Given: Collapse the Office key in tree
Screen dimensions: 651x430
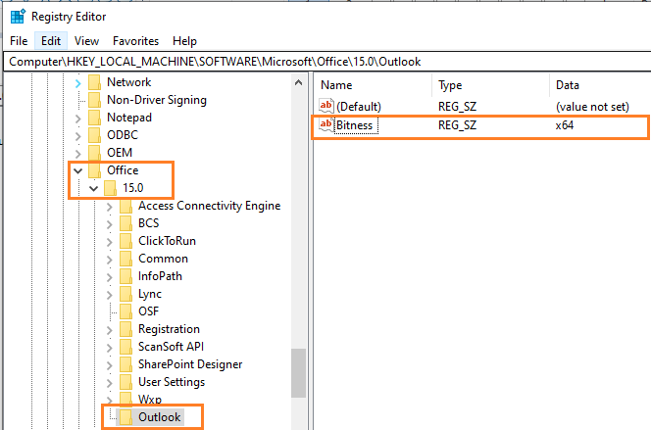Looking at the screenshot, I should pyautogui.click(x=77, y=170).
